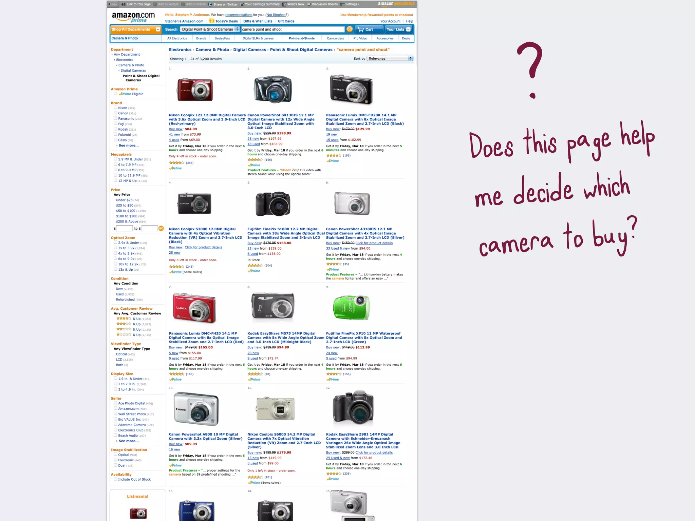Image resolution: width=695 pixels, height=521 pixels.
Task: Check the Canon brand filter
Action: (115, 113)
